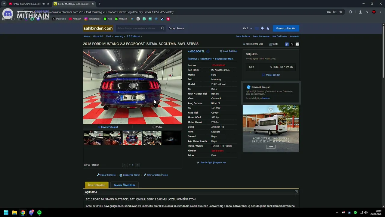
Task: Click the Kağıthane location link
Action: pos(206,59)
